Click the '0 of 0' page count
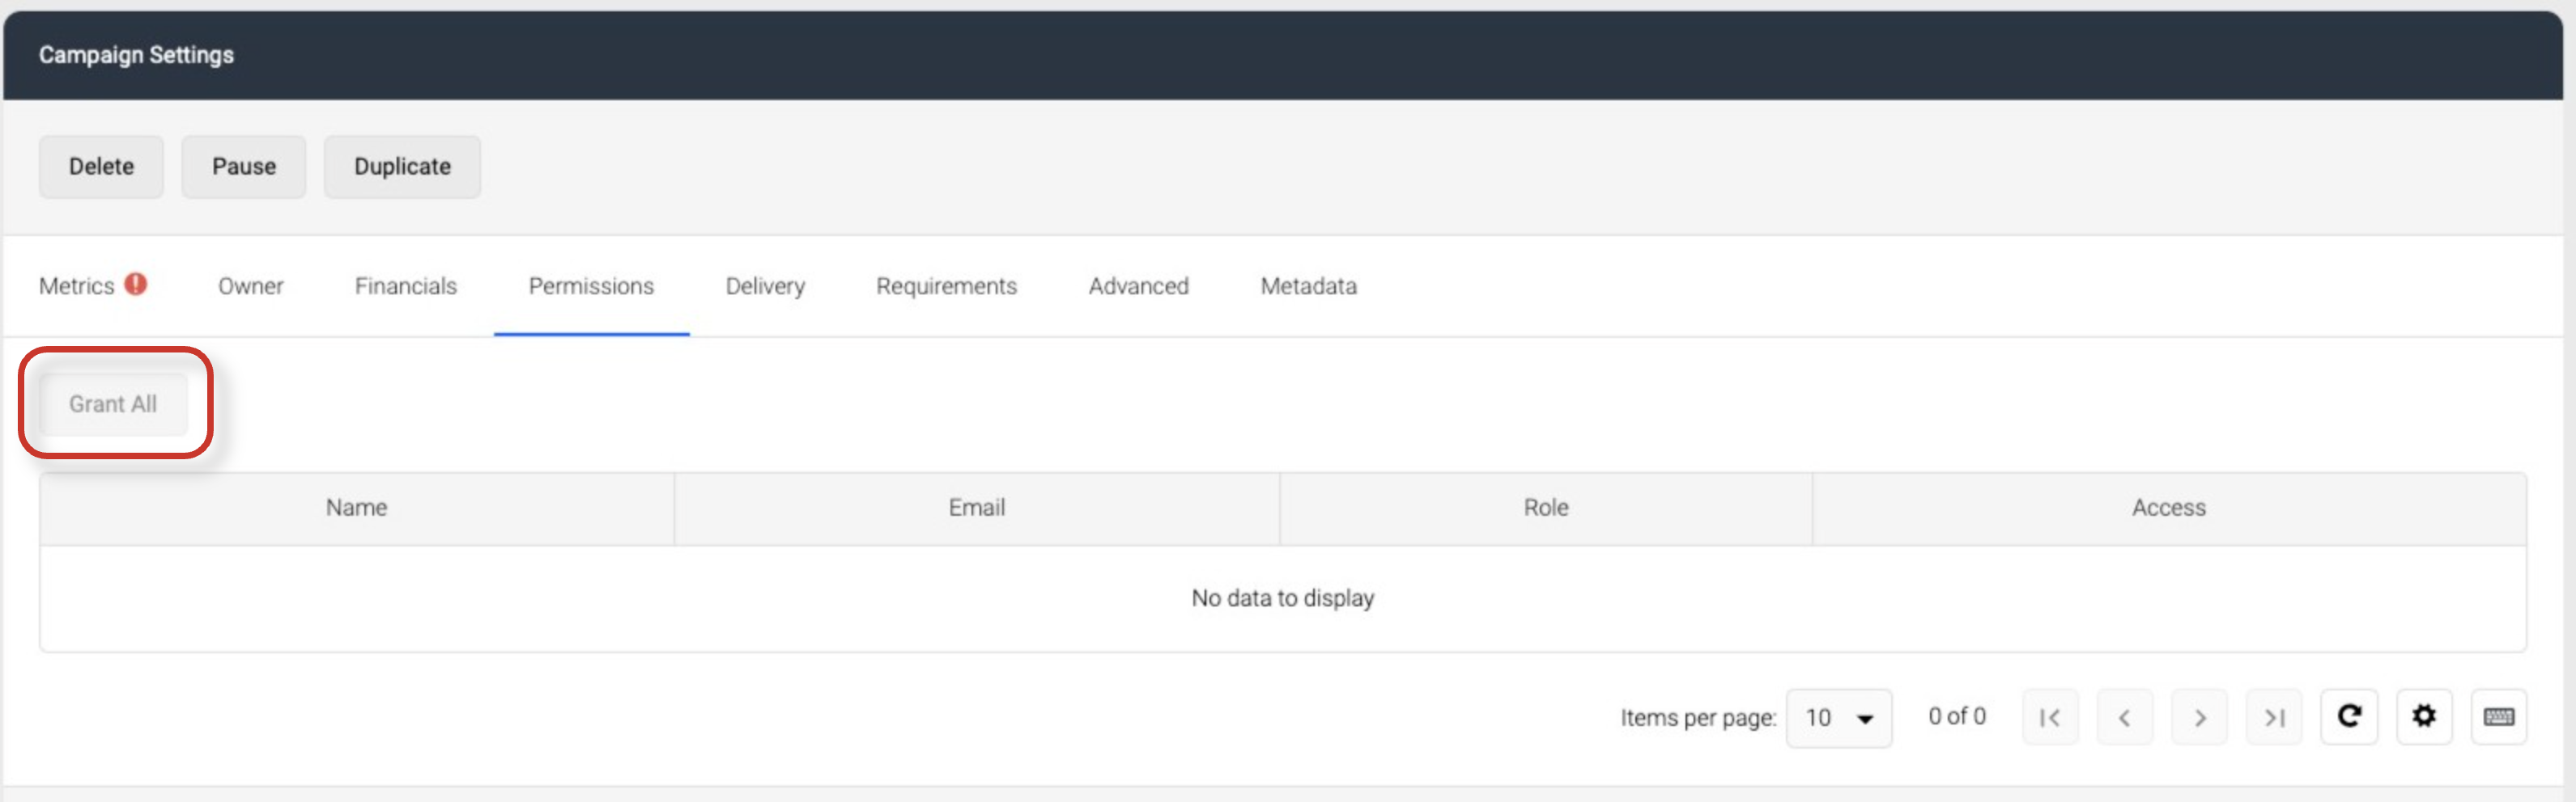 1956,716
